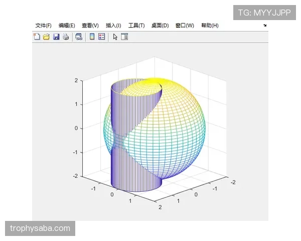Open the 文件(F) menu
Screen dimensions: 301x241
pos(43,26)
